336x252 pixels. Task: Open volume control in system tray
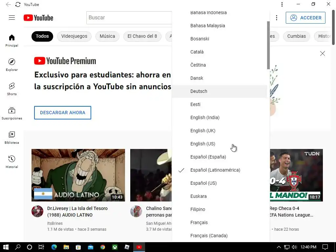(x=294, y=247)
